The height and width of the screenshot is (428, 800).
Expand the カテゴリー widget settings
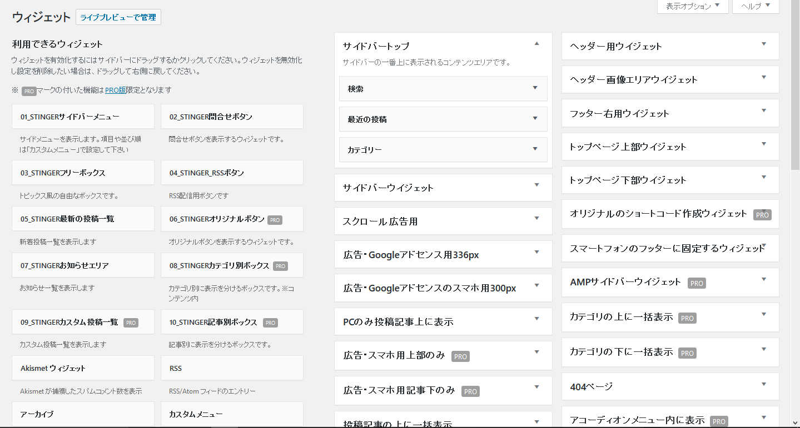[x=534, y=149]
